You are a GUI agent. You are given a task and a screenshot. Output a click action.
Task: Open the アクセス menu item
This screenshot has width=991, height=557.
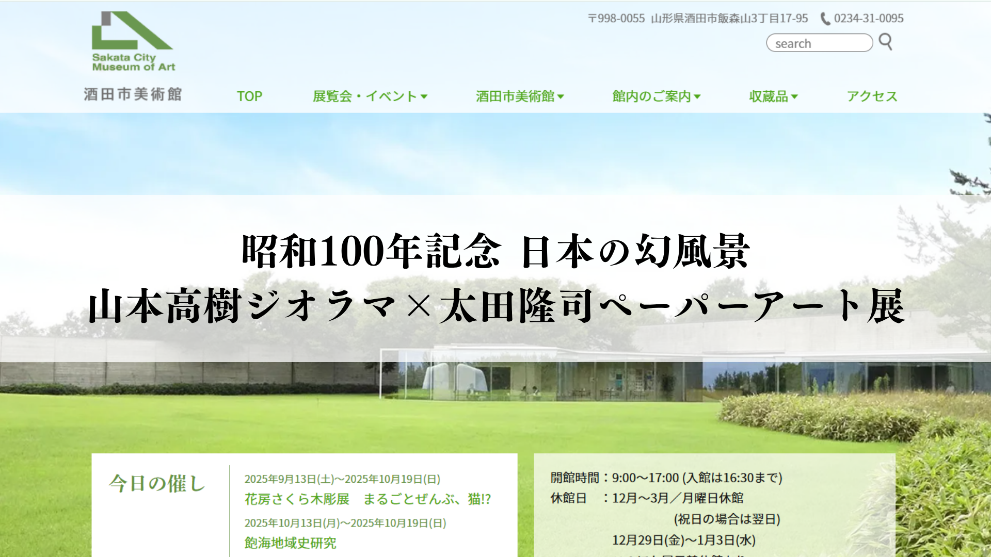[x=872, y=96]
